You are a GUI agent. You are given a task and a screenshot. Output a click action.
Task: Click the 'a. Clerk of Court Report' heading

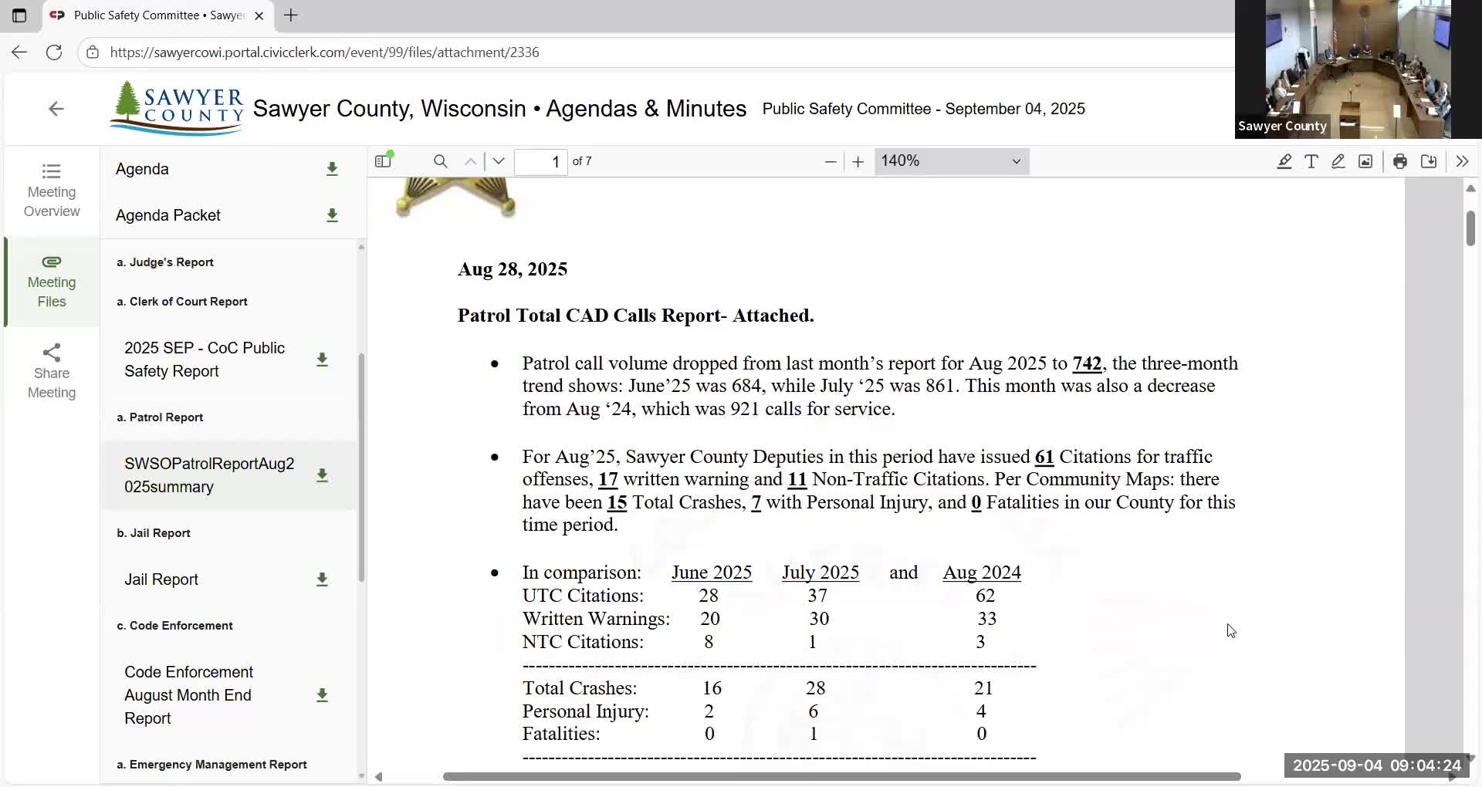pyautogui.click(x=182, y=302)
